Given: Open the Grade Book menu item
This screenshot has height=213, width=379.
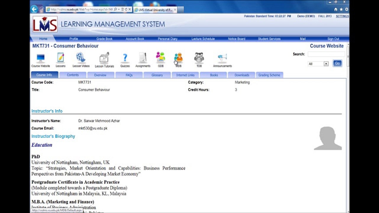Looking at the screenshot, I should [104, 39].
